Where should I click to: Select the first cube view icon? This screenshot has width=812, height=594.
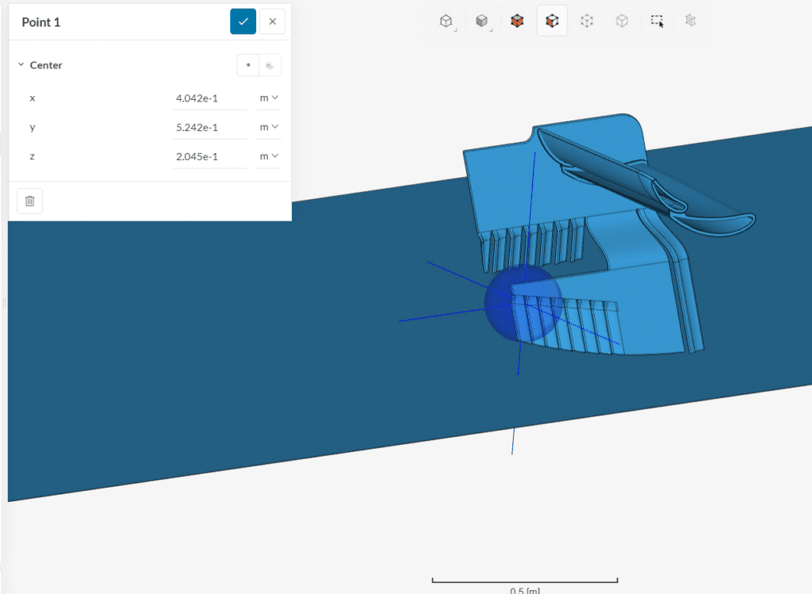click(447, 21)
